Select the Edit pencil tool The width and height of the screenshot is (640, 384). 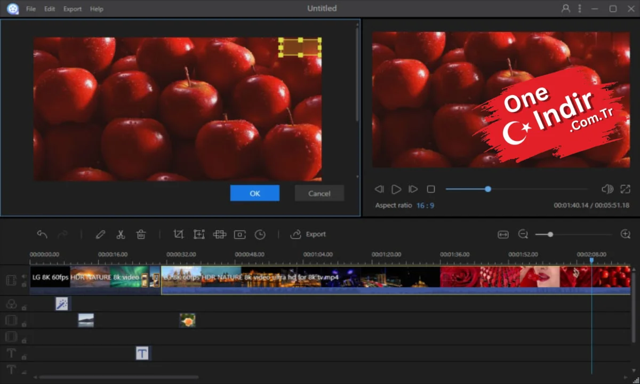100,234
